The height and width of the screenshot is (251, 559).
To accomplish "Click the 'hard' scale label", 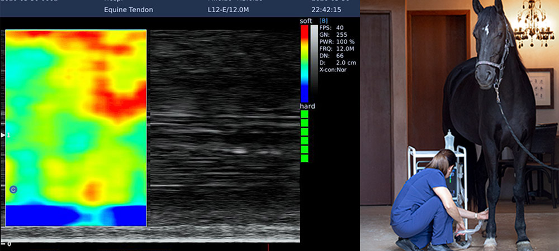I will 307,107.
